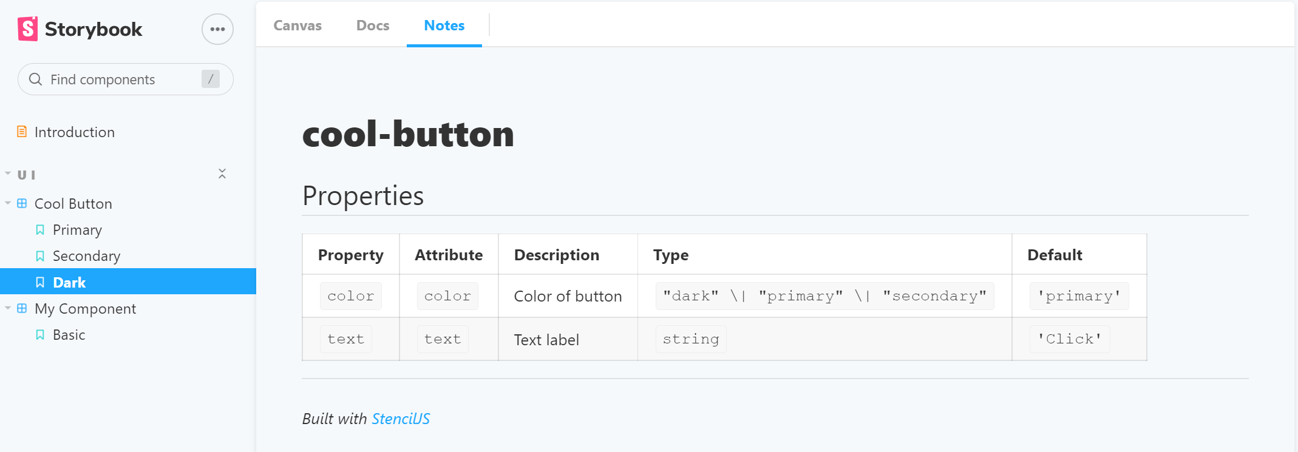Image resolution: width=1298 pixels, height=452 pixels.
Task: Switch to the Docs tab
Action: pos(373,25)
